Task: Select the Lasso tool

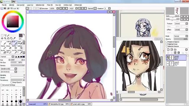Action: click(x=5, y=35)
